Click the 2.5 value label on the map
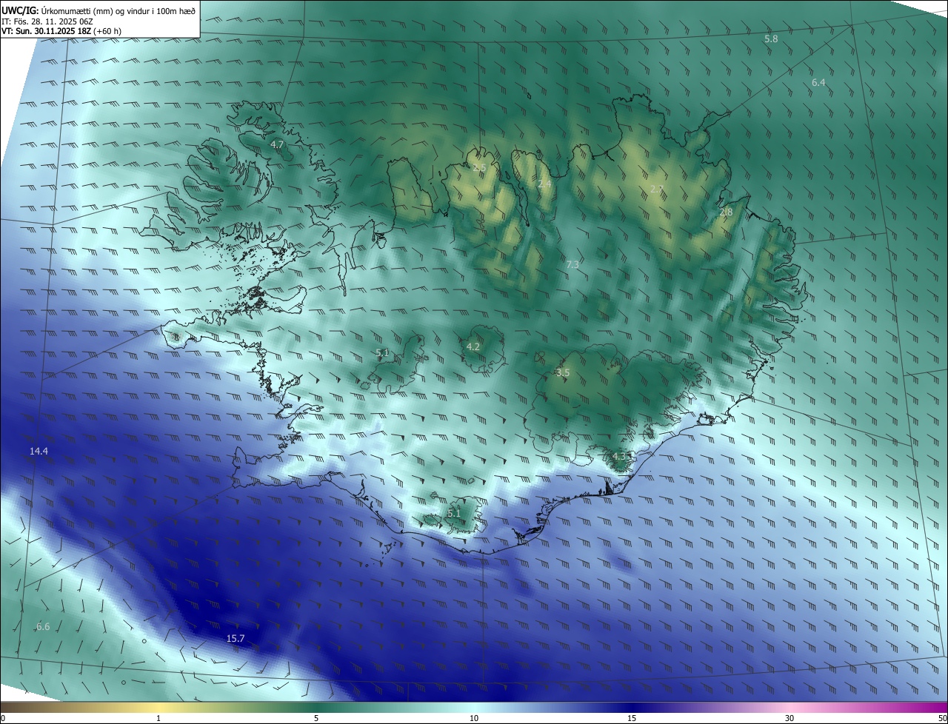 point(479,168)
